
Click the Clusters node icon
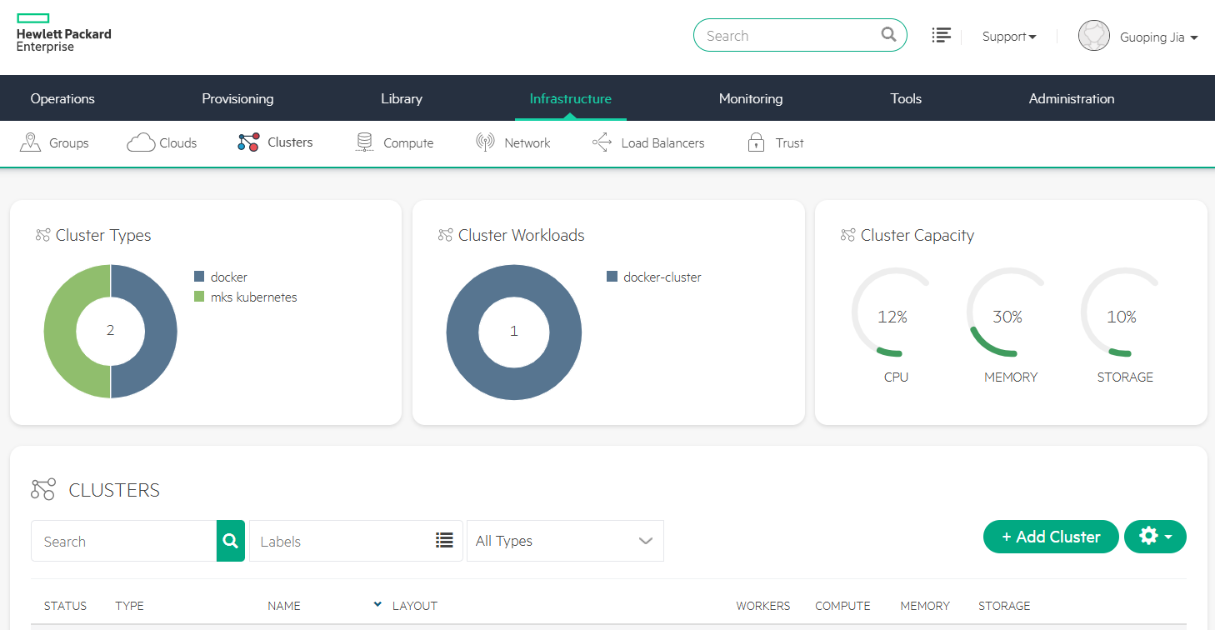(x=247, y=142)
